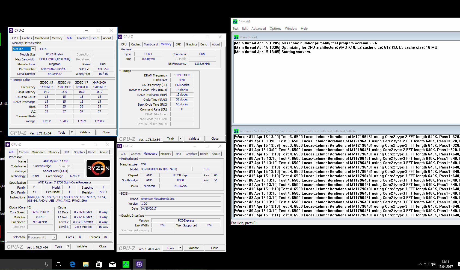460x270 pixels.
Task: Launch Microsoft Edge from the taskbar
Action: 72,264
